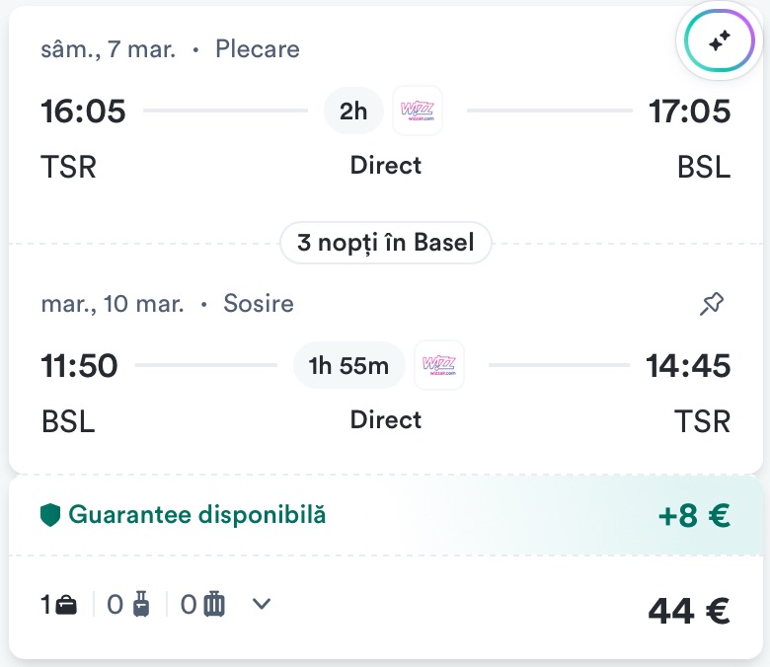
Task: Click the 17:05 arrival time at BSL
Action: click(689, 111)
